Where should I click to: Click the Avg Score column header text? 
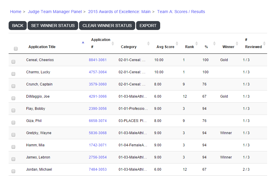tap(166, 47)
